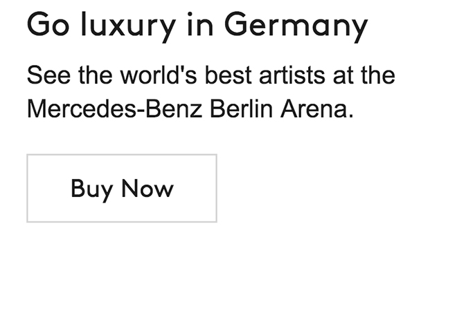Image resolution: width=457 pixels, height=318 pixels.
Task: Click the word 'Germany' in the heading
Action: [296, 26]
